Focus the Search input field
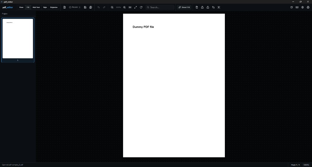Screen dimensions: 312x167 pos(160,7)
